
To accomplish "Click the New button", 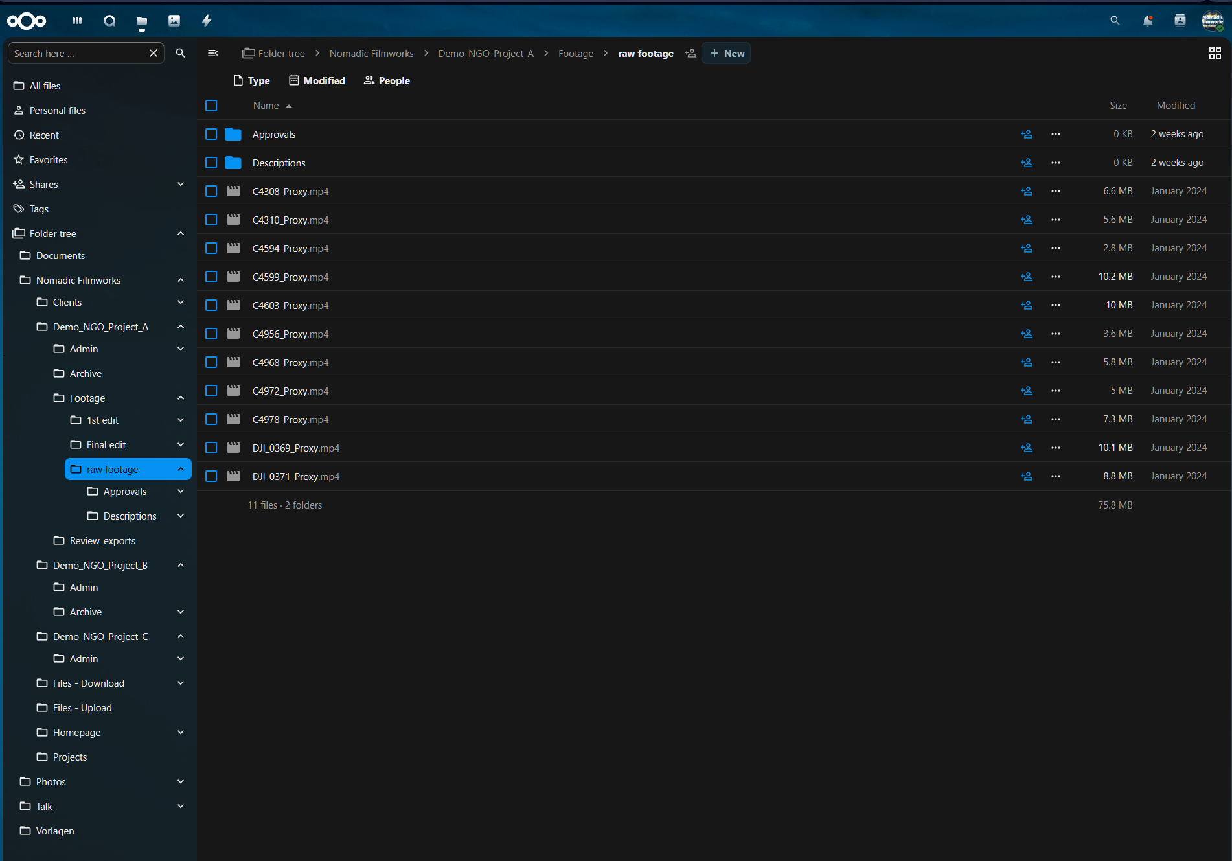I will (726, 54).
